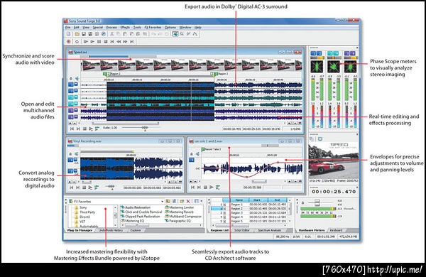The image size is (426, 277).
Task: Click the Cut scissors icon in main toolbar
Action: pyautogui.click(x=111, y=34)
